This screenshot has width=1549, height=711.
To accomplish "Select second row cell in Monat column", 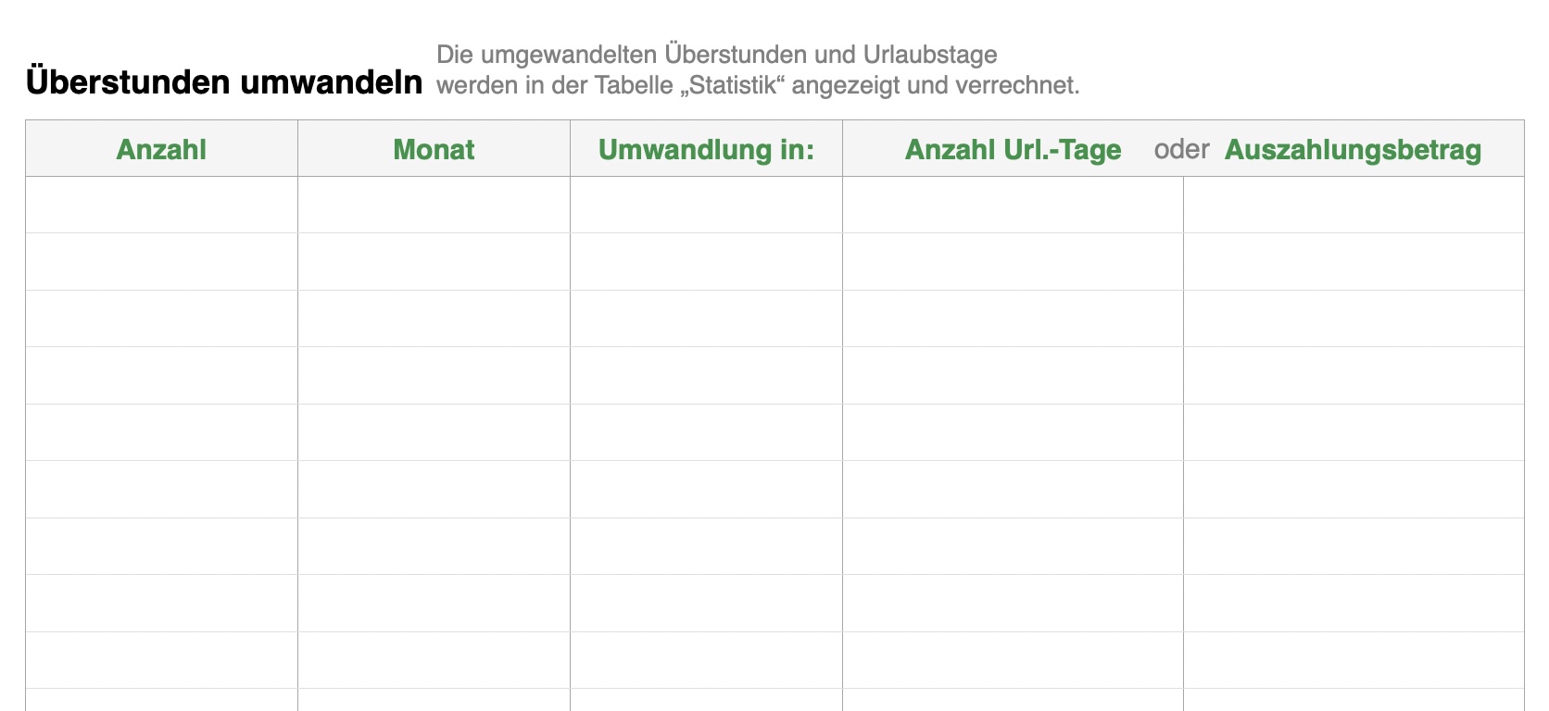I will click(434, 262).
